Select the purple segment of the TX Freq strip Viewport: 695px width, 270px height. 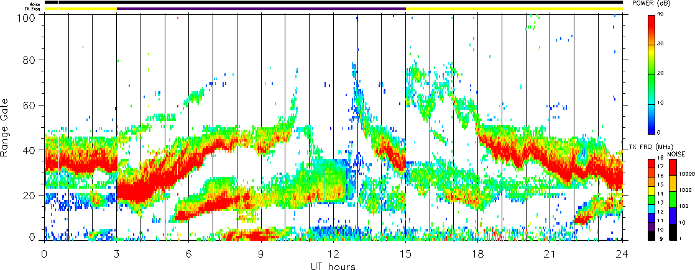(262, 9)
